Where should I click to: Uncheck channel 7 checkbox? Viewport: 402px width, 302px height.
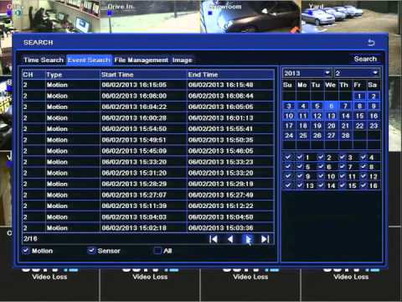click(x=343, y=167)
